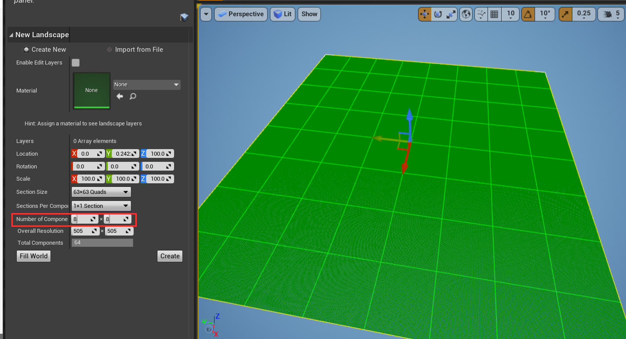Open the Show menu in viewport
The height and width of the screenshot is (339, 626).
tap(309, 14)
